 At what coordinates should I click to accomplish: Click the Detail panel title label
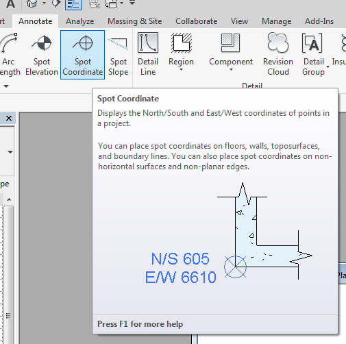click(252, 86)
